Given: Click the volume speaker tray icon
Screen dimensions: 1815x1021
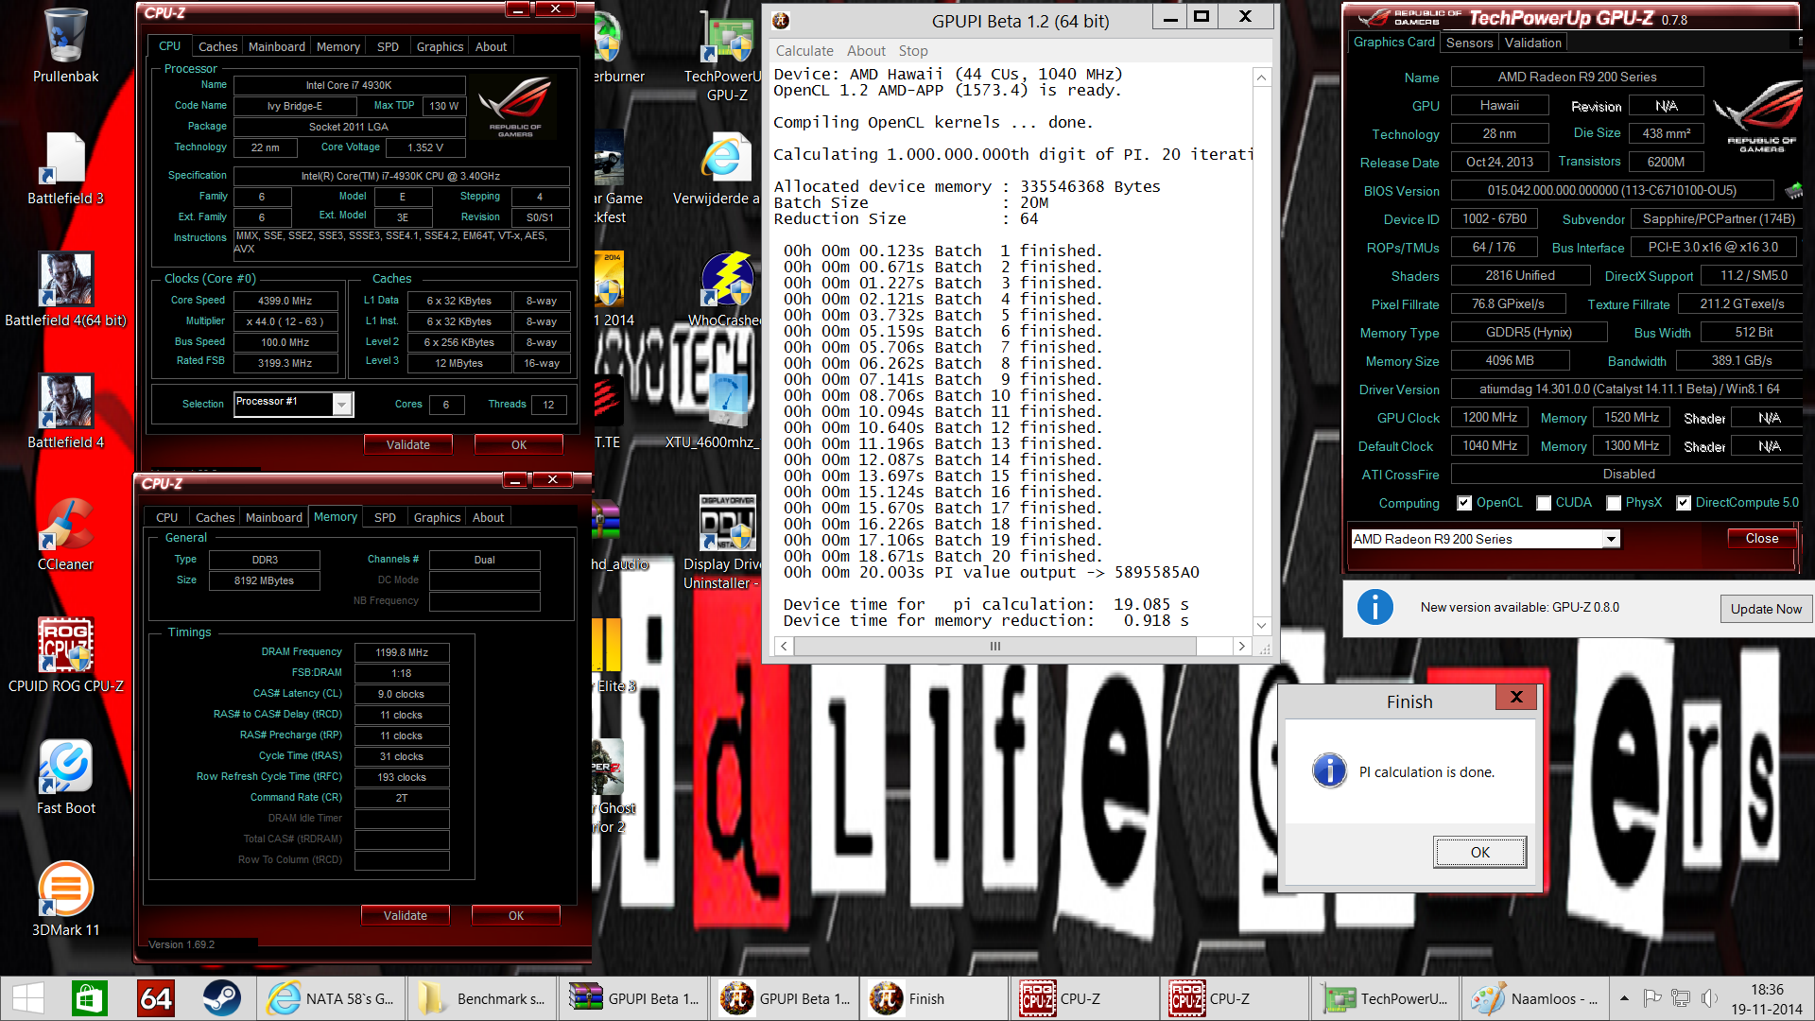Looking at the screenshot, I should tap(1709, 997).
